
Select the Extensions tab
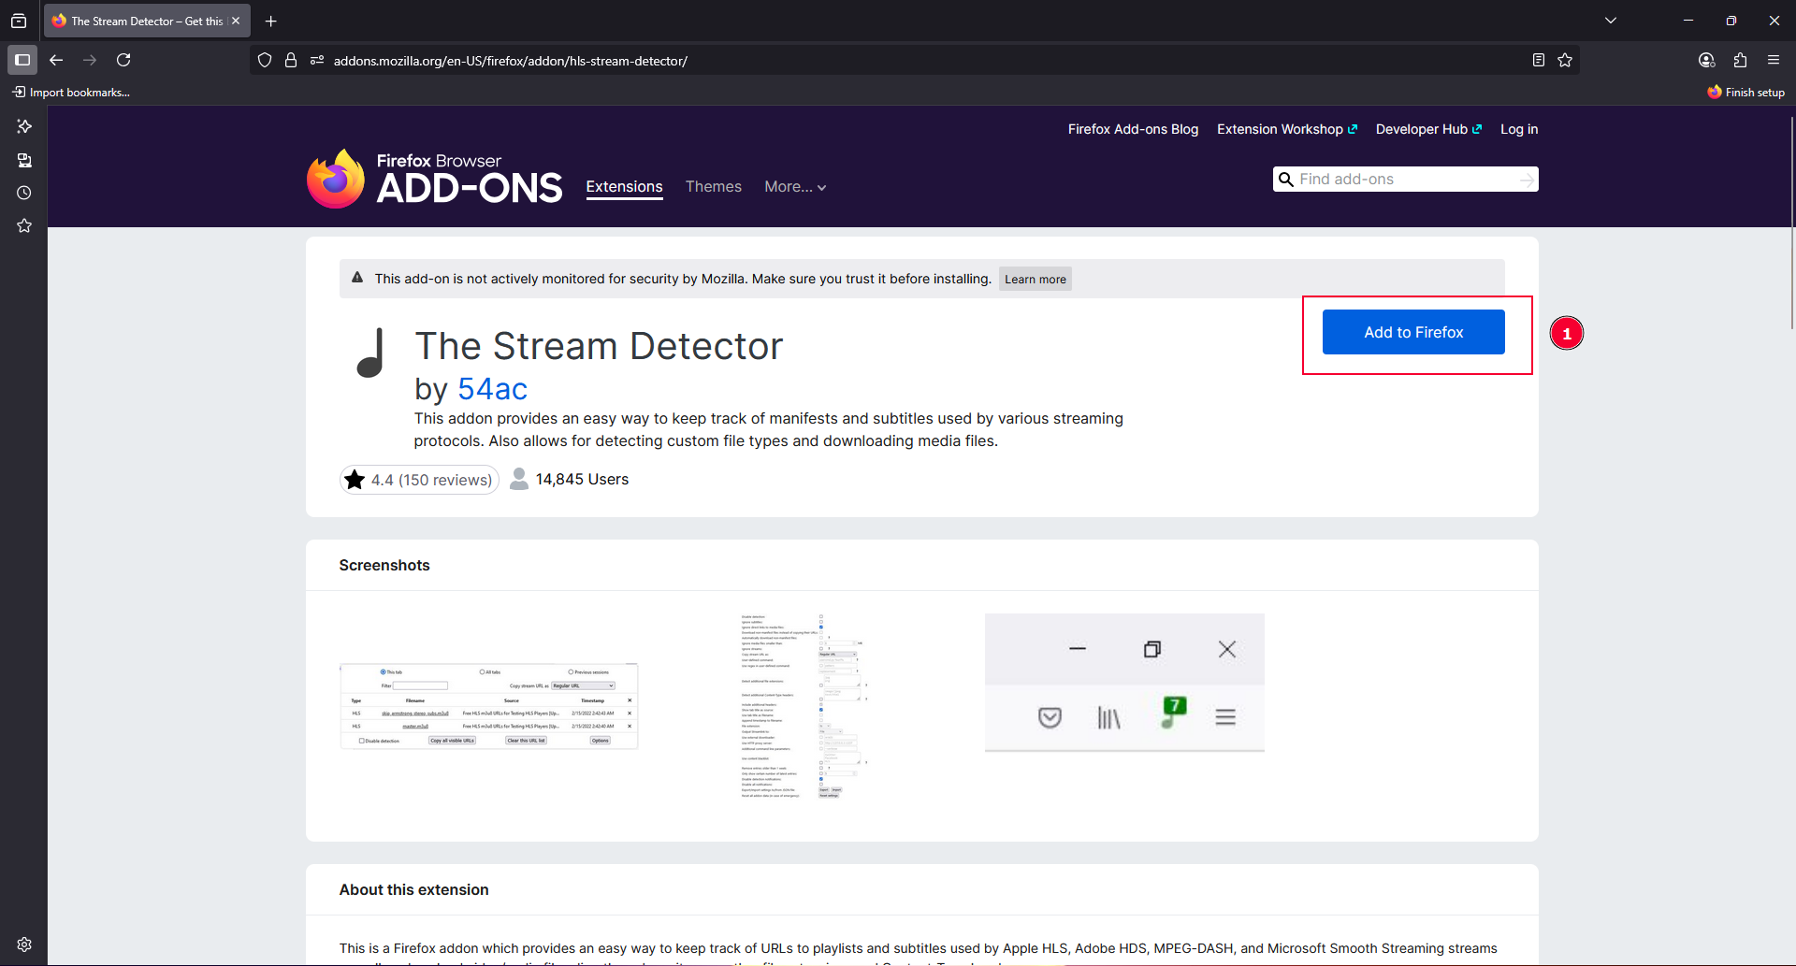tap(624, 187)
